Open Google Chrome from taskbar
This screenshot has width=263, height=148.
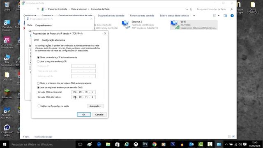[155, 144]
